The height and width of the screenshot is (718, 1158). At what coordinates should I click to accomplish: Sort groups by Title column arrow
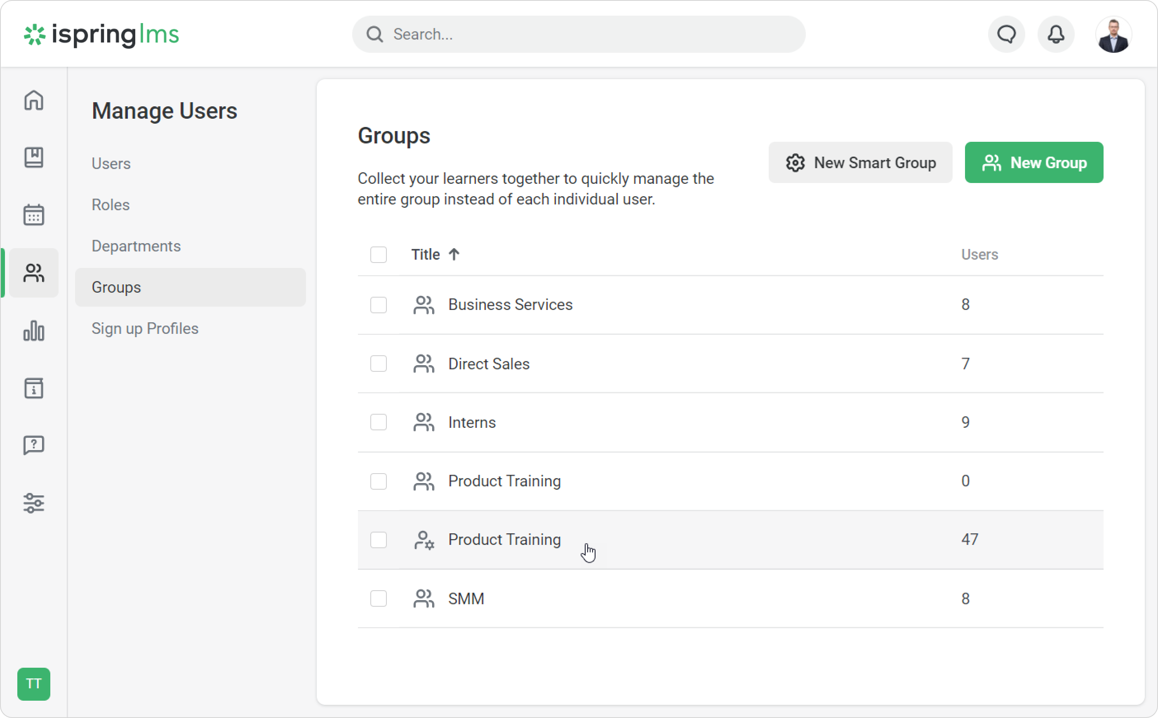click(454, 255)
